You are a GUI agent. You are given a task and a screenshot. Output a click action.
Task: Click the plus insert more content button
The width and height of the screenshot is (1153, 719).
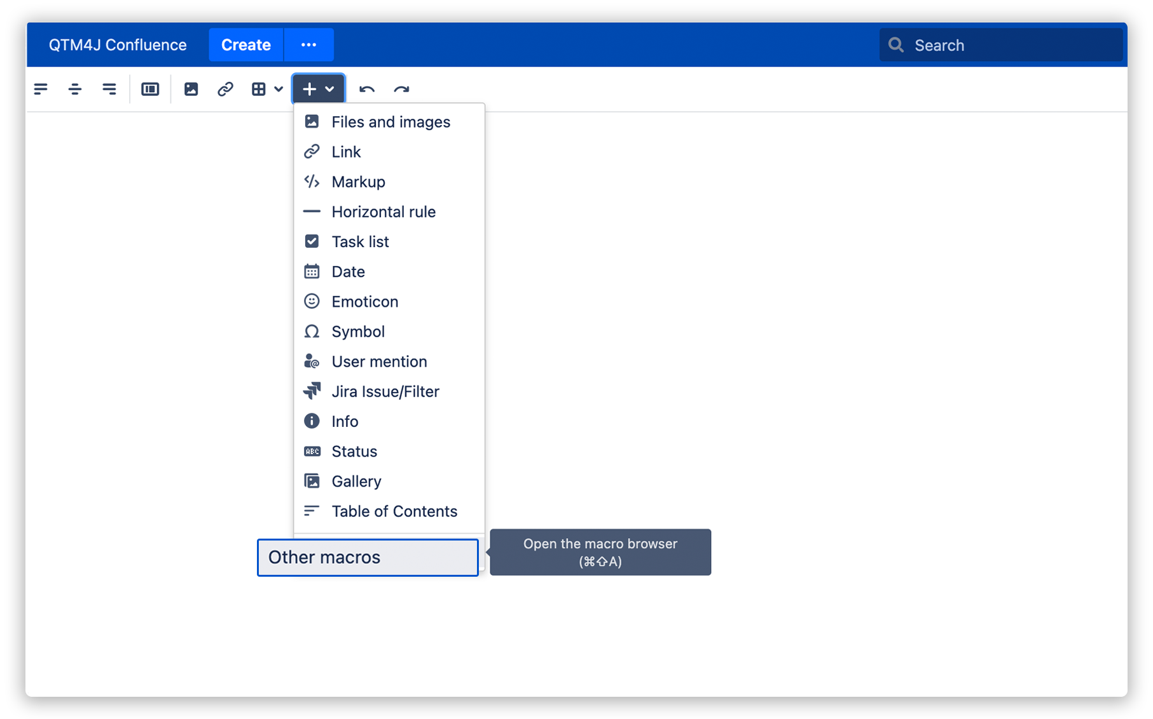[319, 89]
